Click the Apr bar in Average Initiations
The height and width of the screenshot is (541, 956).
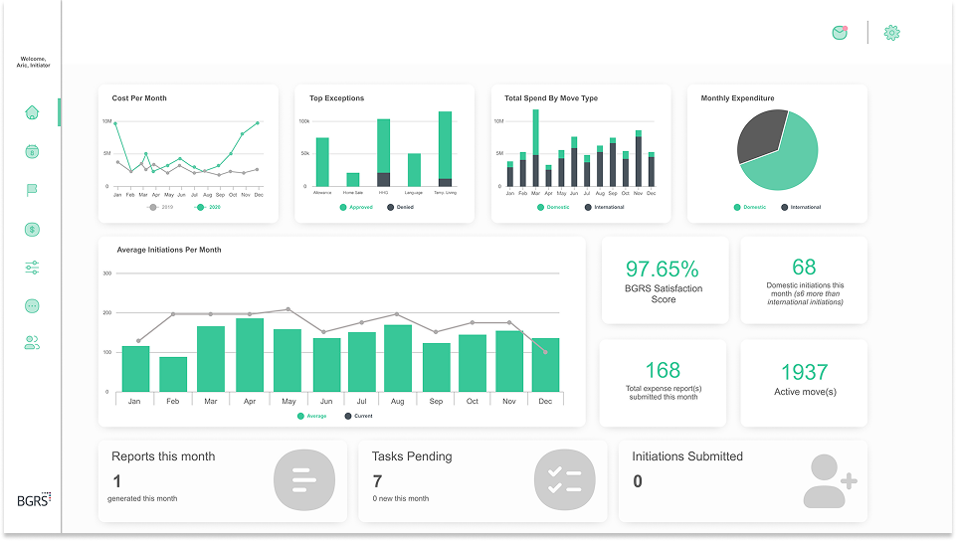(x=250, y=355)
